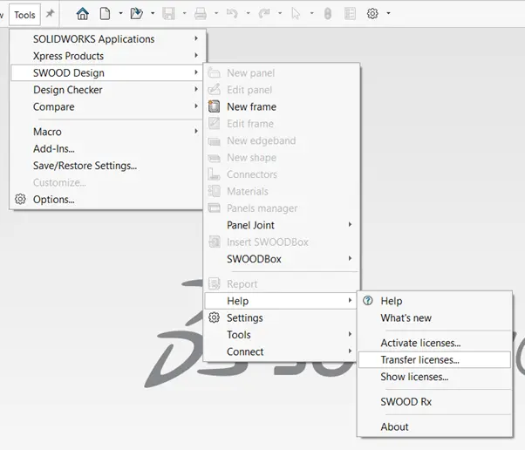525x450 pixels.
Task: Click the Open file folder icon
Action: click(x=137, y=14)
